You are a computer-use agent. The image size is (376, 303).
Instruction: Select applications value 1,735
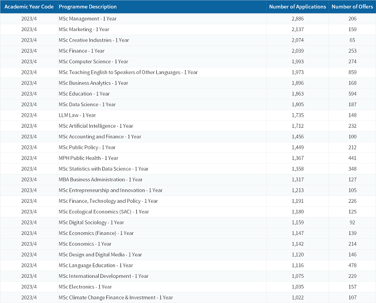click(298, 115)
